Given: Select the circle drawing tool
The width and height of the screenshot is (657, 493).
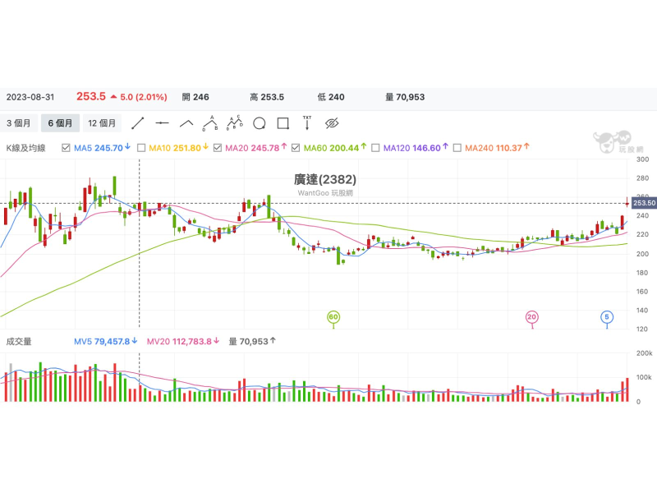Looking at the screenshot, I should pyautogui.click(x=260, y=124).
